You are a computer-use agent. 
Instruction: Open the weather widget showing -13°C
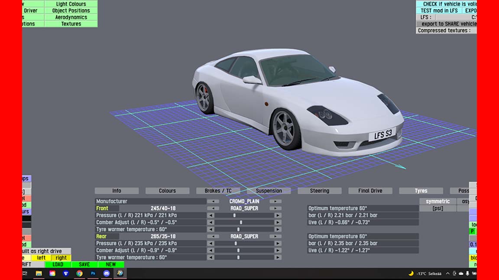click(425, 274)
